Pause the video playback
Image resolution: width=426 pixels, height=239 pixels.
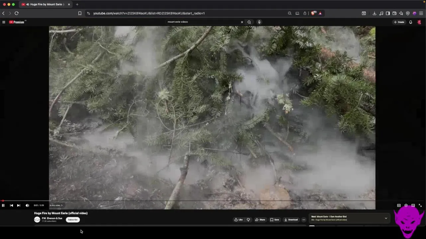click(x=3, y=205)
